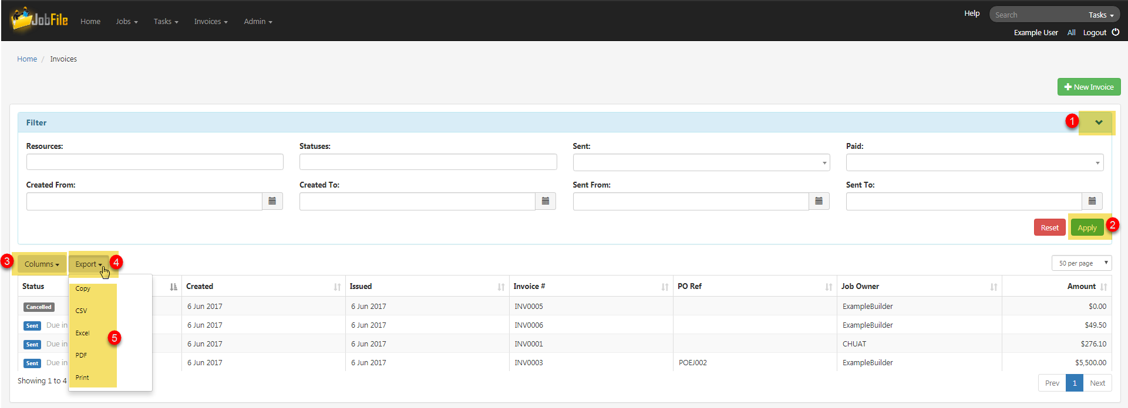Image resolution: width=1128 pixels, height=408 pixels.
Task: Sort table by Created column icon
Action: click(337, 287)
